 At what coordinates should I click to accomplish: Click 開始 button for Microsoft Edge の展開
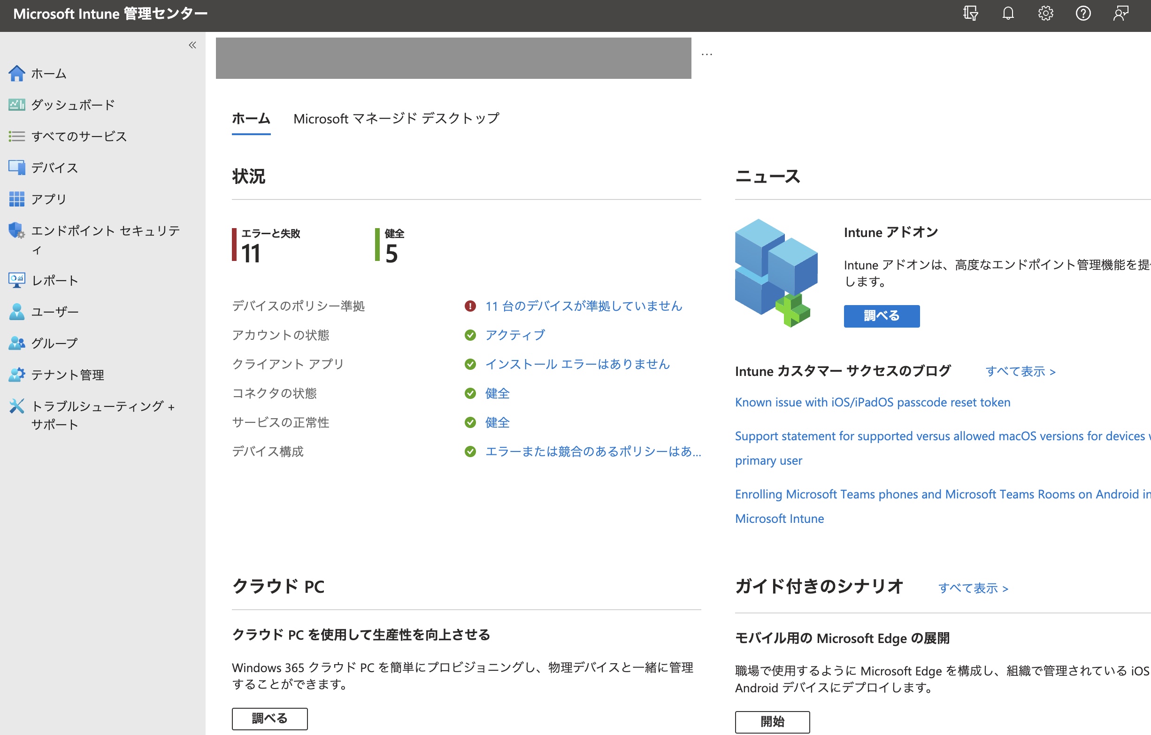pos(773,721)
